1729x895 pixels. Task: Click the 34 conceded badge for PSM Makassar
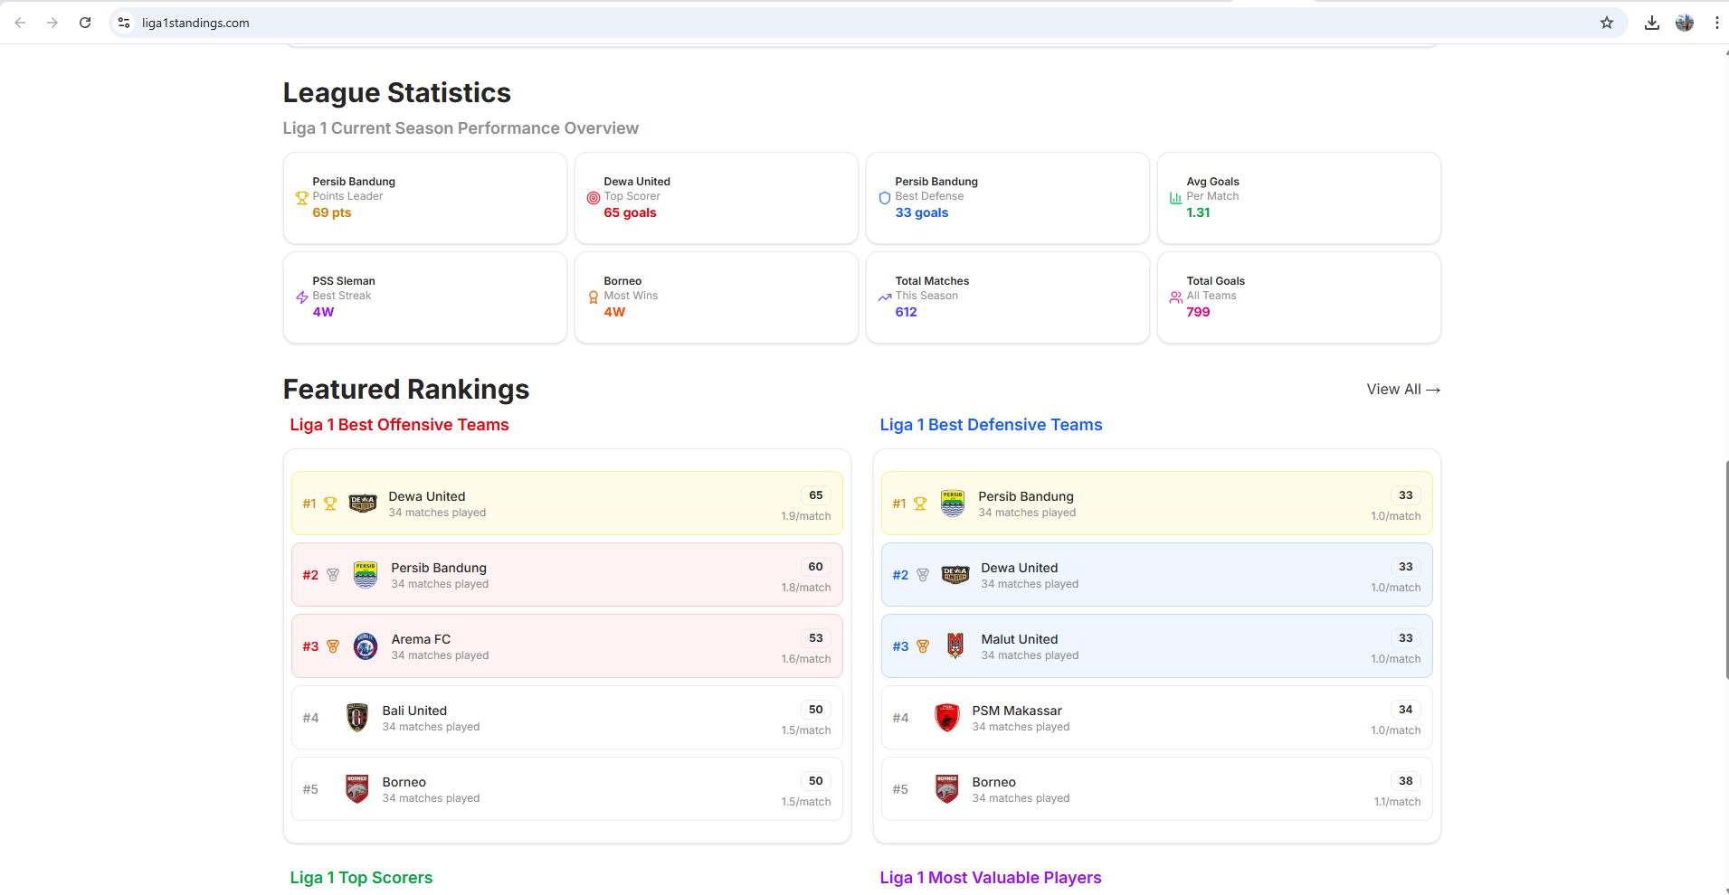click(x=1406, y=710)
